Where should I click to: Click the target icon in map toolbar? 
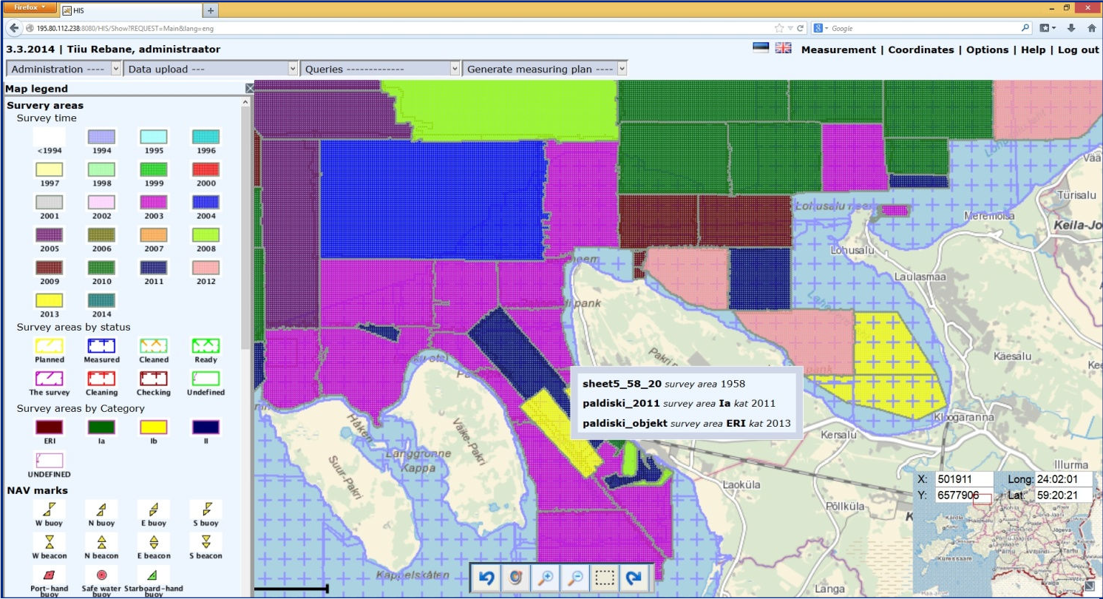(x=516, y=578)
